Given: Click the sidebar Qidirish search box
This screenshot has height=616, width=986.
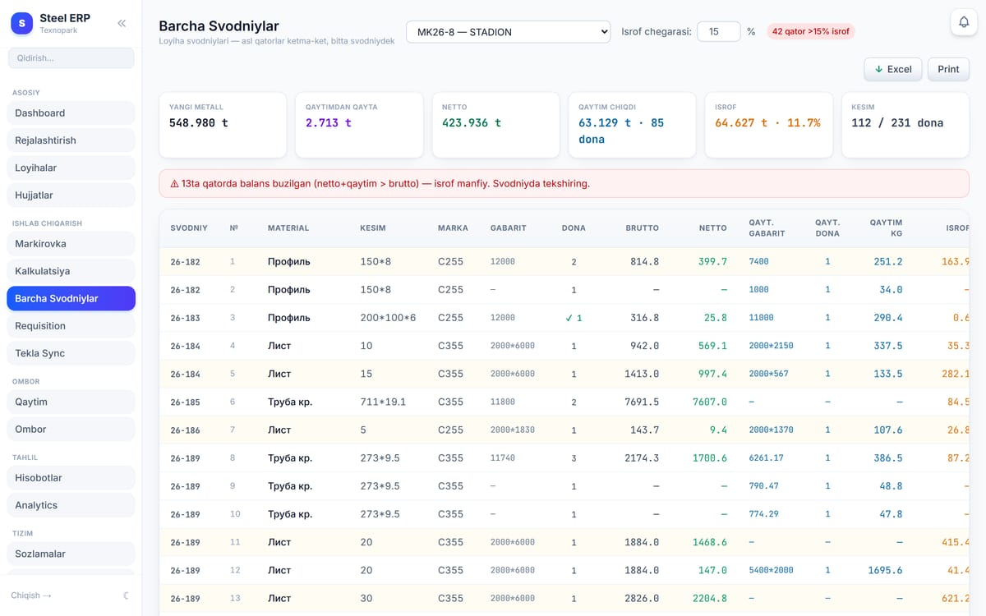Looking at the screenshot, I should (x=71, y=58).
